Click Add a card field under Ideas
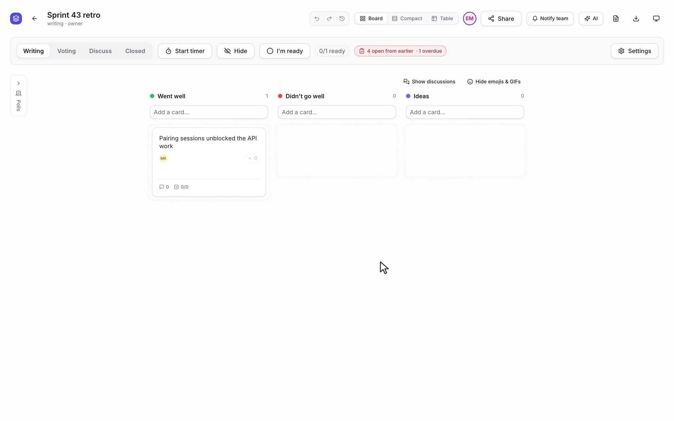Viewport: 674px width, 421px height. [x=465, y=112]
